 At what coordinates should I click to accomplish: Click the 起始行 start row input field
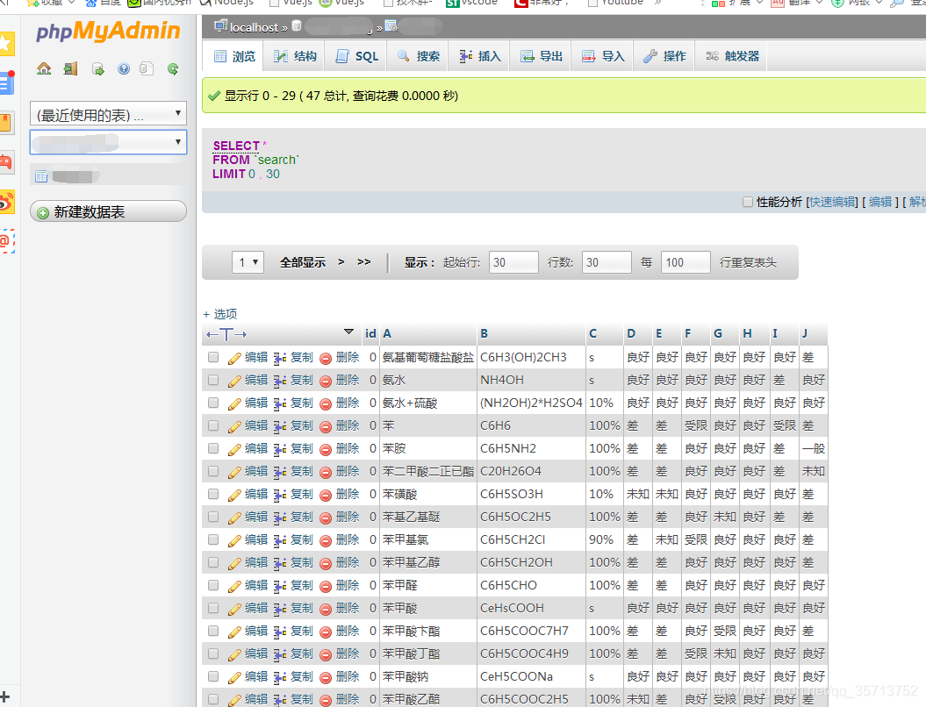tap(513, 262)
